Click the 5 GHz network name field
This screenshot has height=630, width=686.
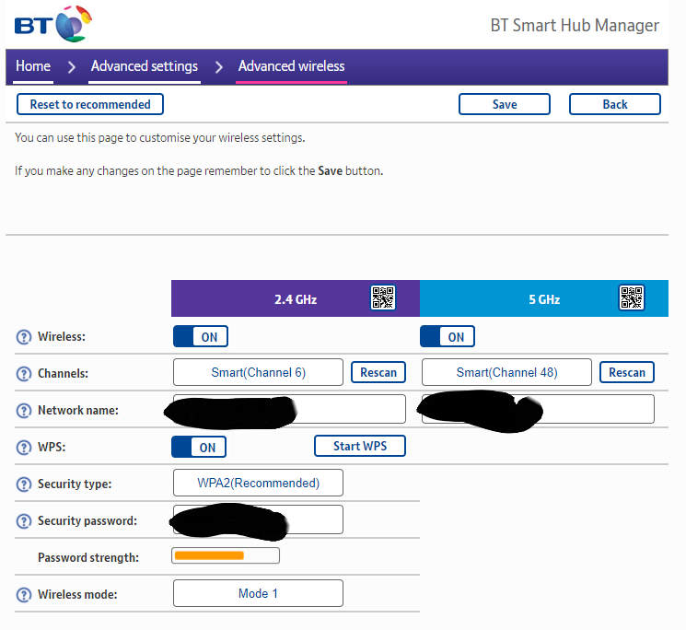(x=589, y=409)
